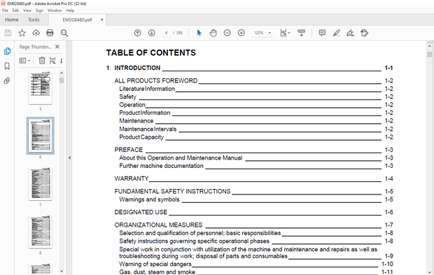Viewport: 434px width, 275px height.
Task: Select the Highlight pen tool
Action: 336,33
